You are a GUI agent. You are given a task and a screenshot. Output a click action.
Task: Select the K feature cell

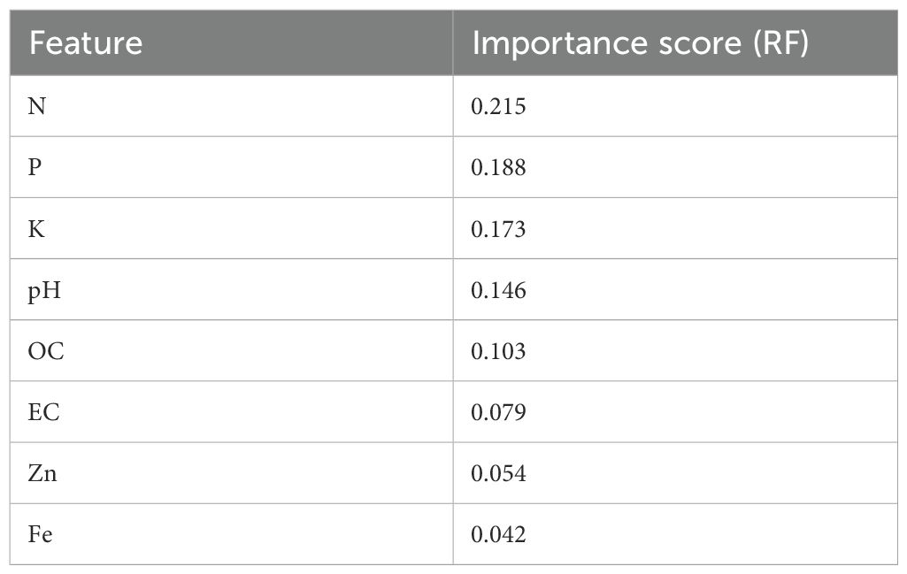(36, 229)
